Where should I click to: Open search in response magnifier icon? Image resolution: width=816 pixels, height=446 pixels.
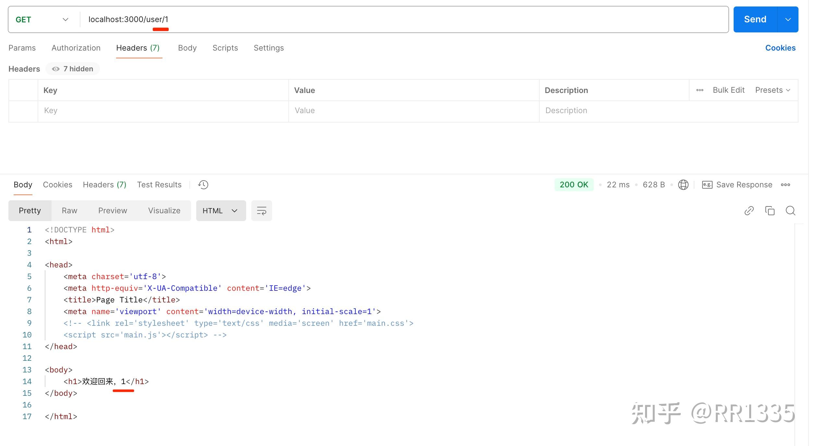[x=790, y=211]
